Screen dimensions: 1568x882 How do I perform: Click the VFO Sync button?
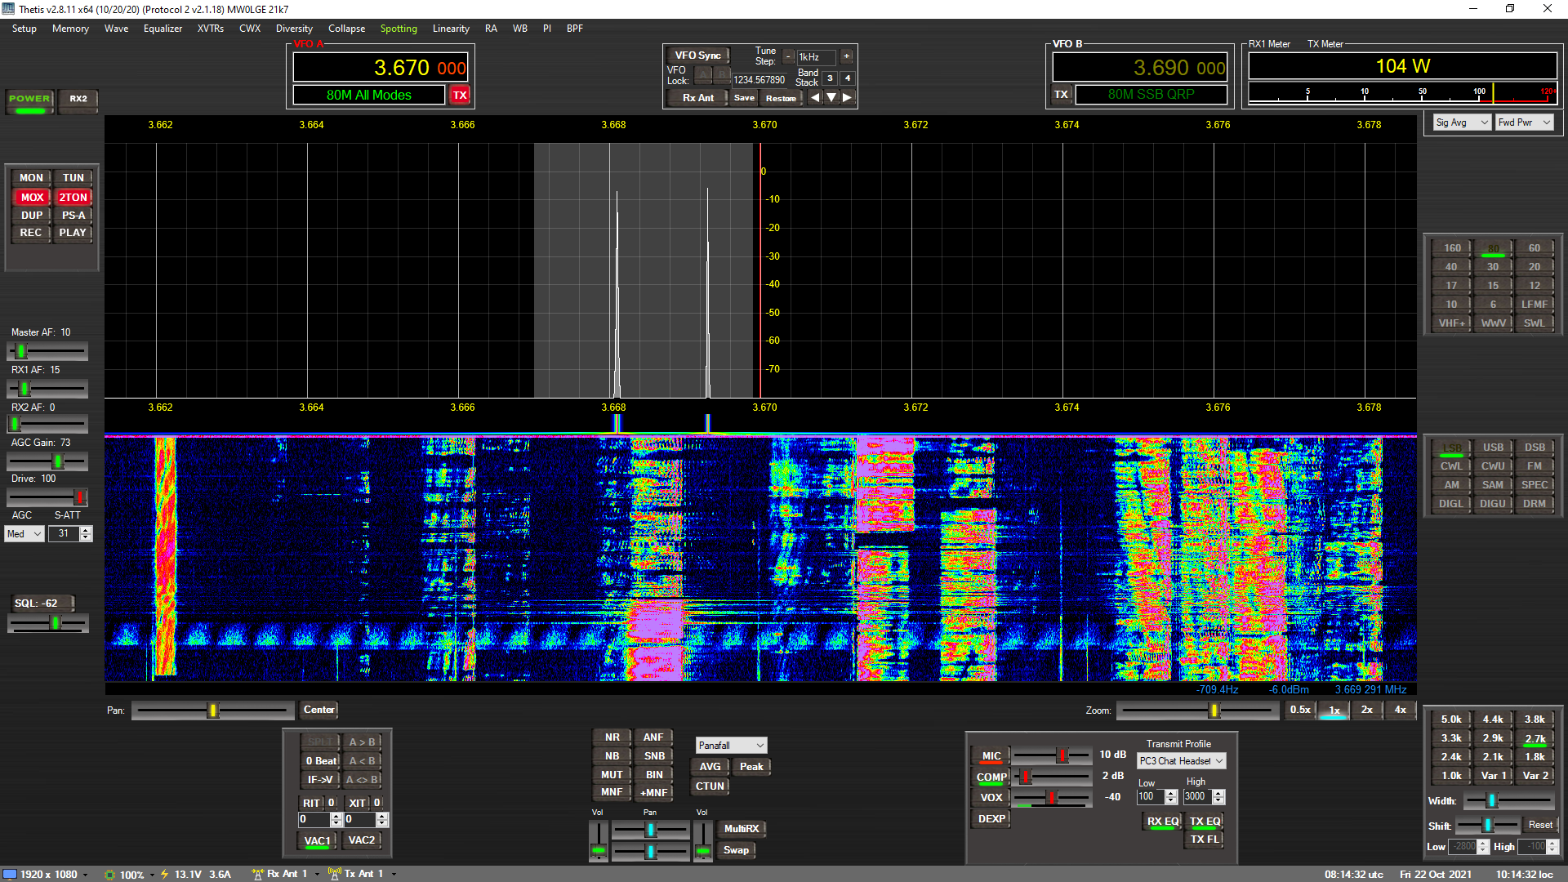(x=697, y=56)
